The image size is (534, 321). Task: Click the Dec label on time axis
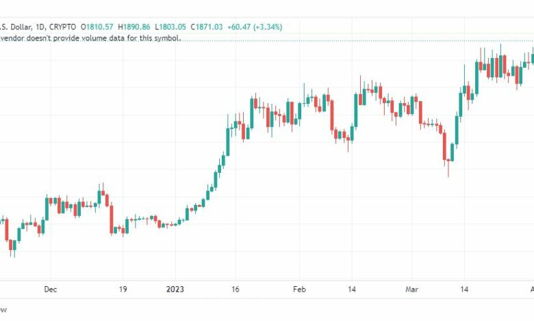coord(51,290)
